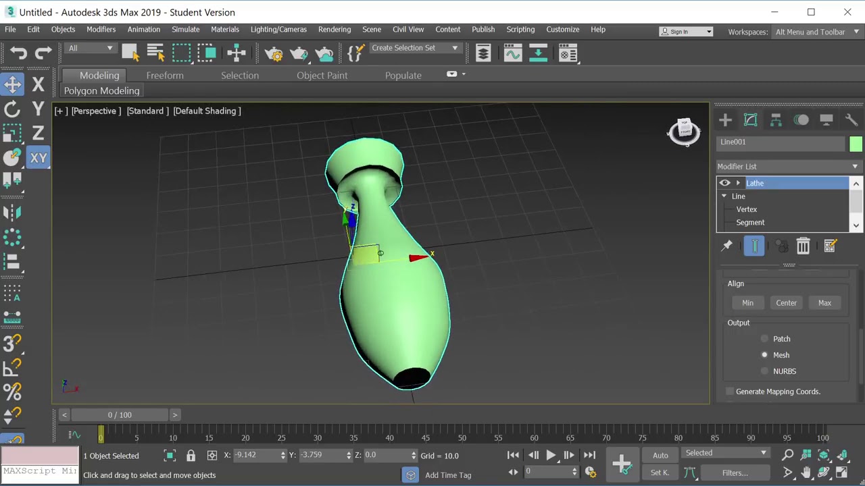Screen dimensions: 865x486
Task: Toggle the Selection Lock padlock
Action: tap(191, 456)
